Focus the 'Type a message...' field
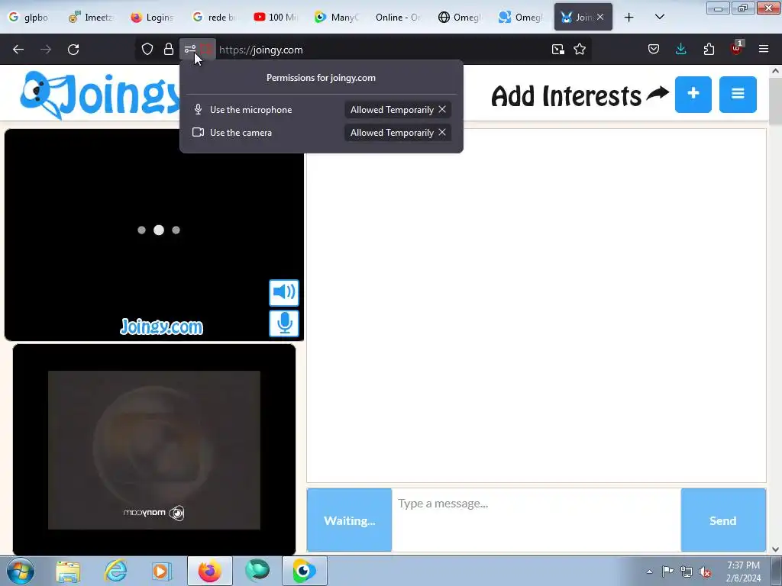The width and height of the screenshot is (782, 586). 536,520
